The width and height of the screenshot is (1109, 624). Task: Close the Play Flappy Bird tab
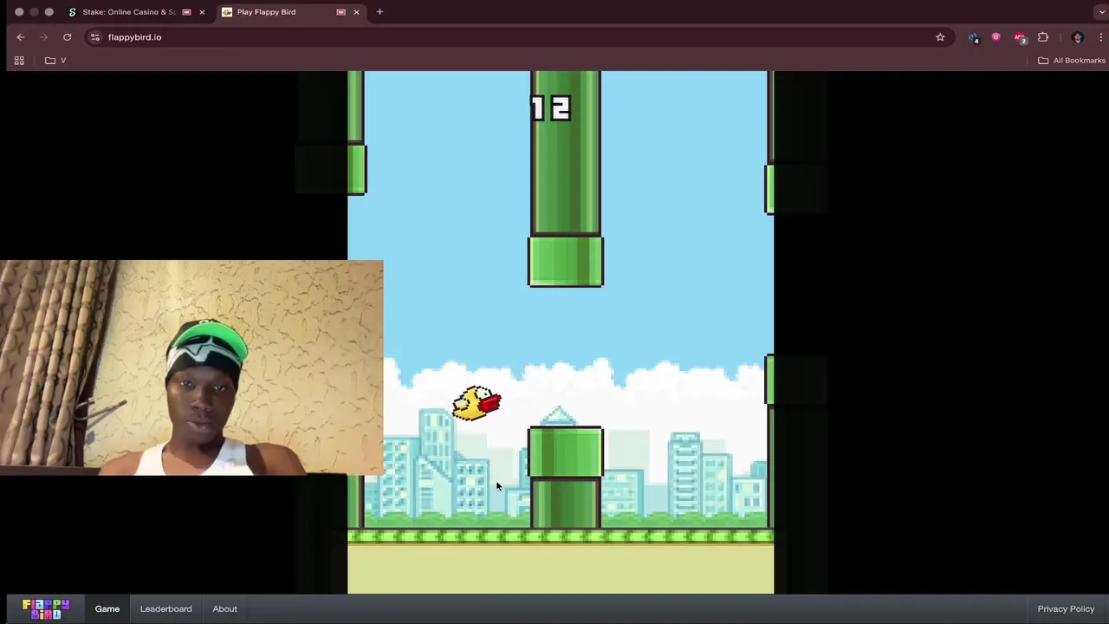[356, 12]
